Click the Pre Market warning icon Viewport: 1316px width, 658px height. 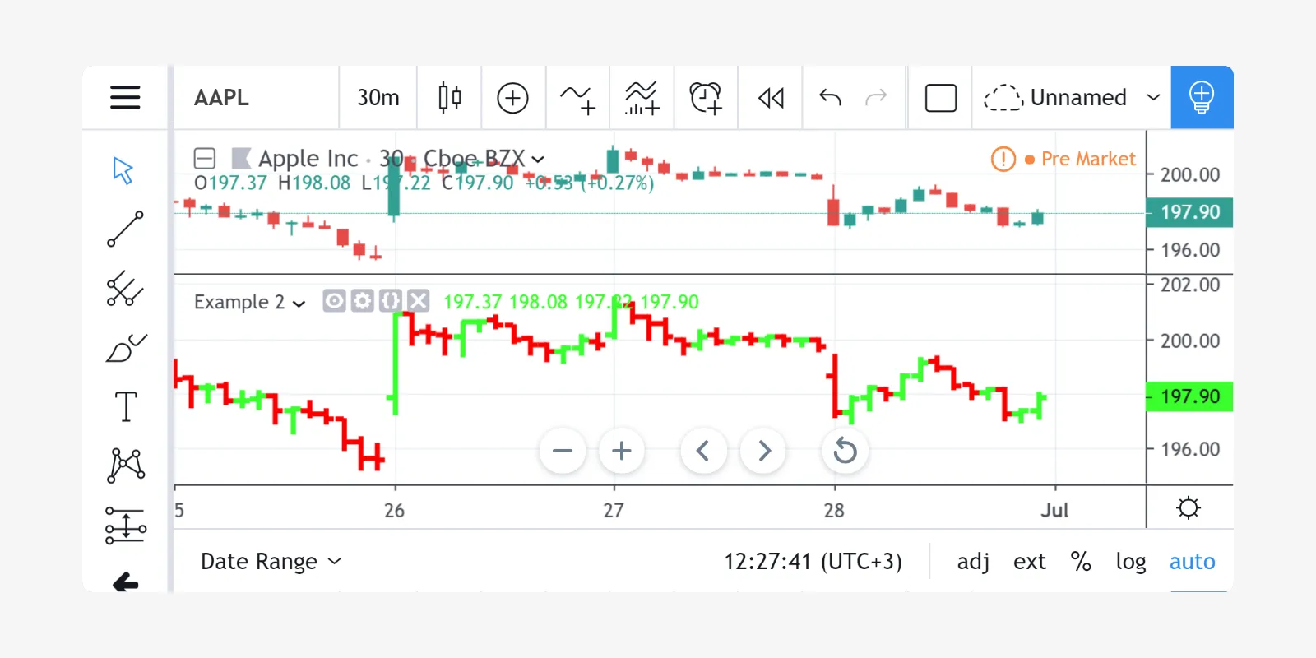coord(1003,159)
